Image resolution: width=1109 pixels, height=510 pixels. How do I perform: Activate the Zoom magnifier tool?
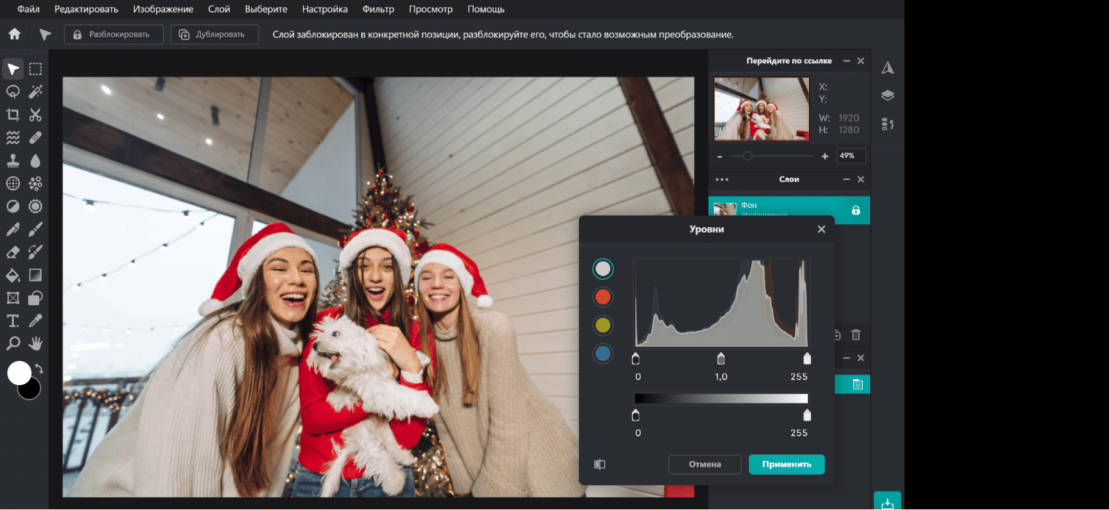click(x=12, y=344)
